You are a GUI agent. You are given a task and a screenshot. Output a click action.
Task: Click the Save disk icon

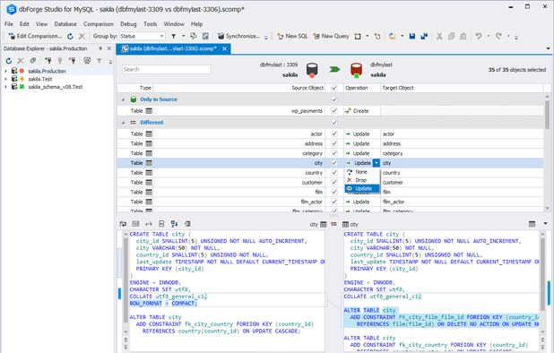(412, 36)
